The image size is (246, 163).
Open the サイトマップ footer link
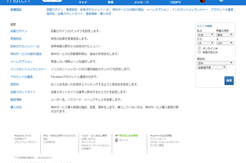(88, 142)
